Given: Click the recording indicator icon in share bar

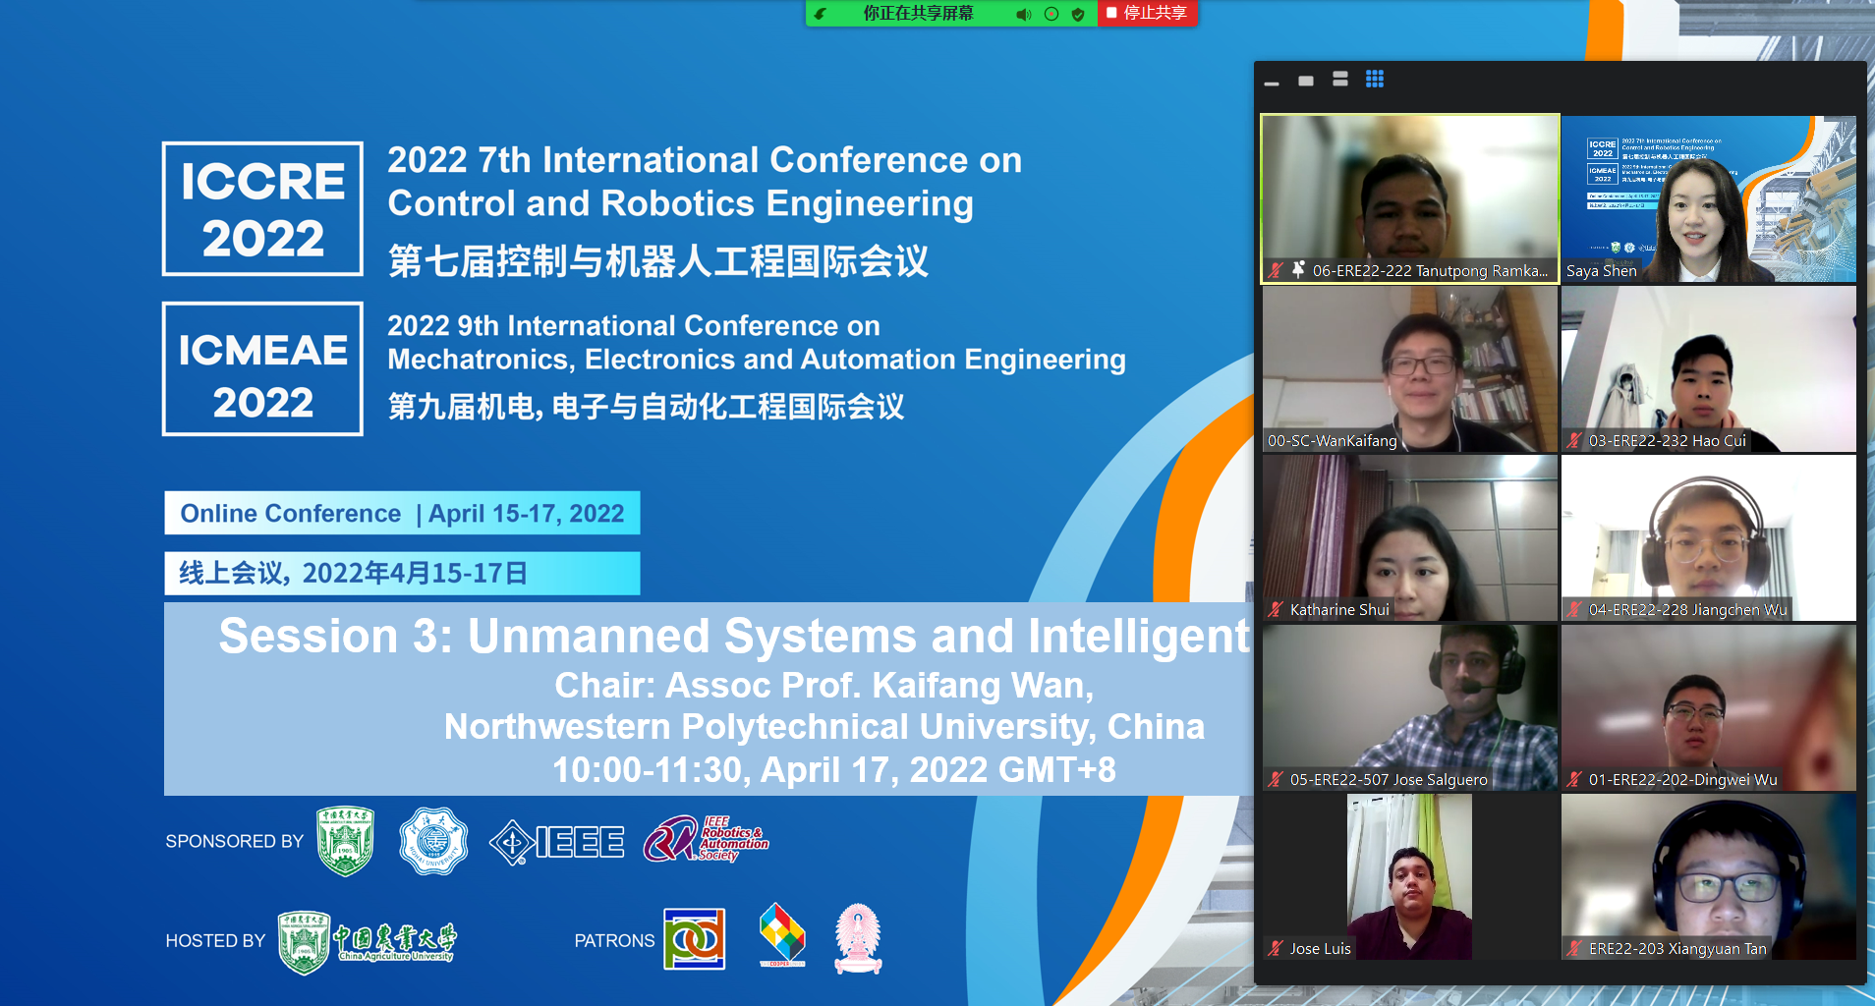Looking at the screenshot, I should click(1051, 14).
